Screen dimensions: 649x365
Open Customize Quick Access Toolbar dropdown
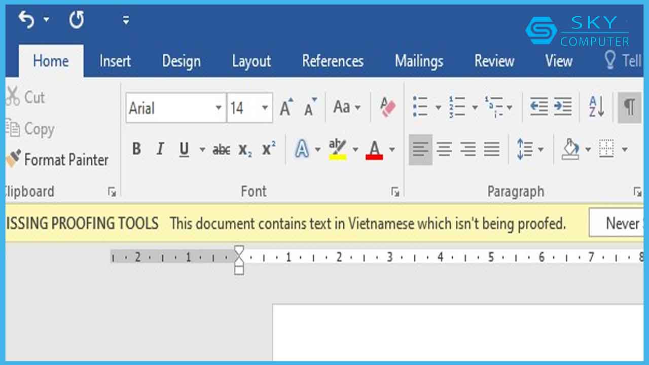point(125,20)
